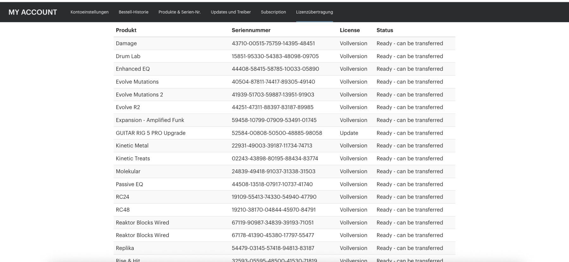Select the Drum Lab product row
This screenshot has width=569, height=262.
pos(284,56)
